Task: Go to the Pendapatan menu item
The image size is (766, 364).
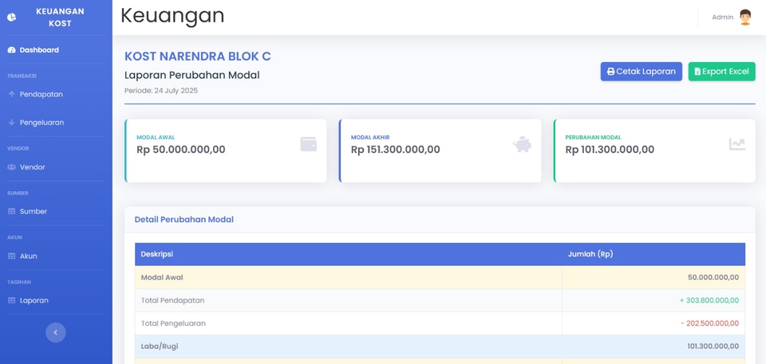Action: pyautogui.click(x=41, y=94)
